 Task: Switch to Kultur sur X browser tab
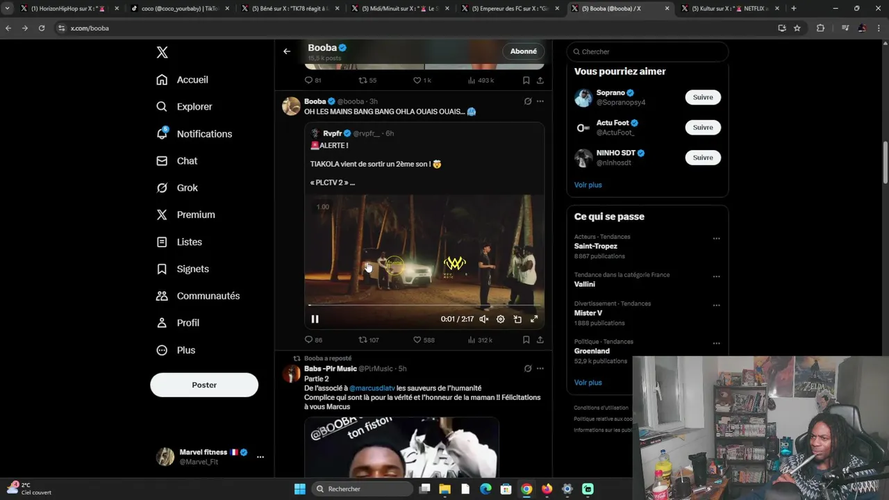(729, 8)
